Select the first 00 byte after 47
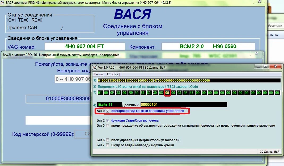Viewport: 284px width, 166px height. (x=198, y=93)
